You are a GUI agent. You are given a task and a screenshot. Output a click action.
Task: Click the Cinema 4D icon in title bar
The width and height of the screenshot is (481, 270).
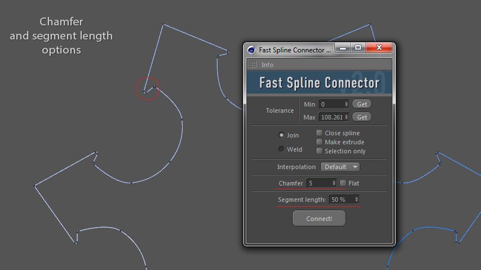click(x=251, y=50)
